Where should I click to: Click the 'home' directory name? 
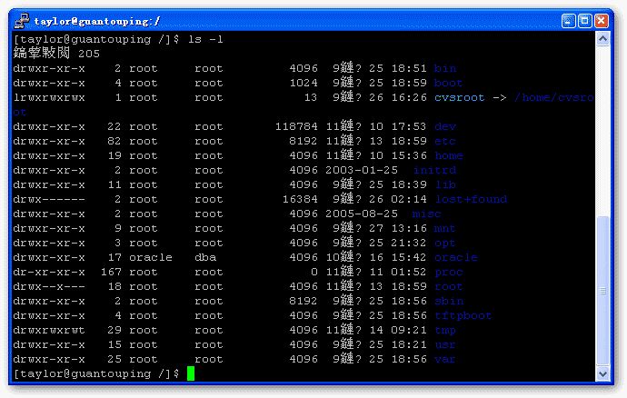pos(449,155)
